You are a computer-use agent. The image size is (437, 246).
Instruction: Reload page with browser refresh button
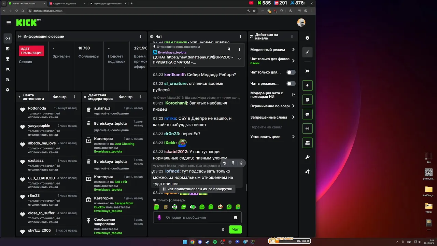coord(16,11)
